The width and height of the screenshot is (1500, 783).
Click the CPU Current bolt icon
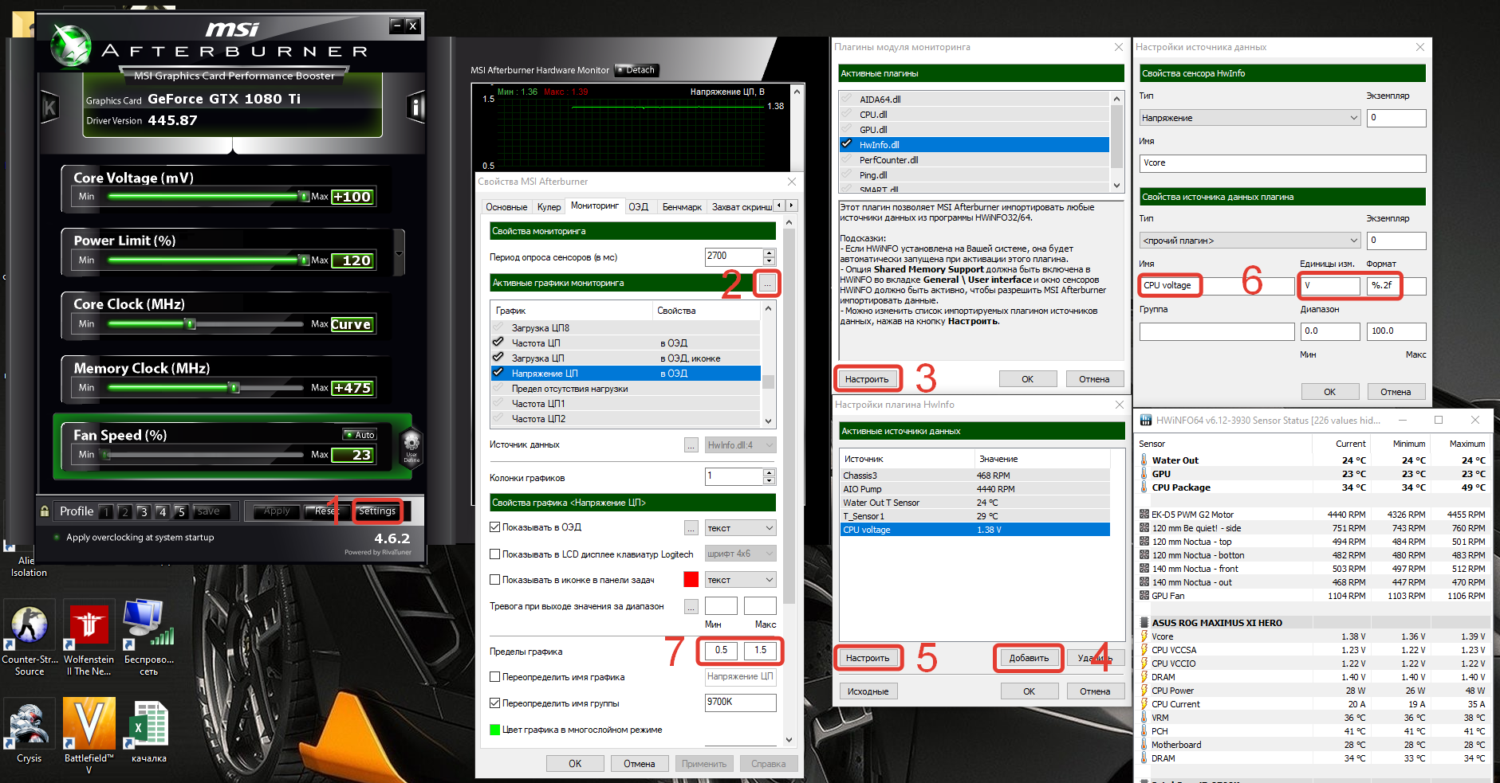[1144, 704]
